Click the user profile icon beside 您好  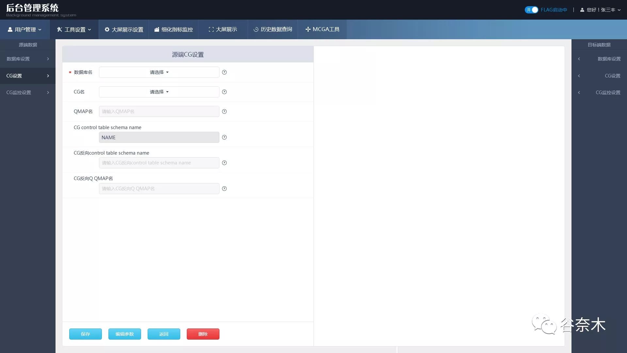click(582, 10)
